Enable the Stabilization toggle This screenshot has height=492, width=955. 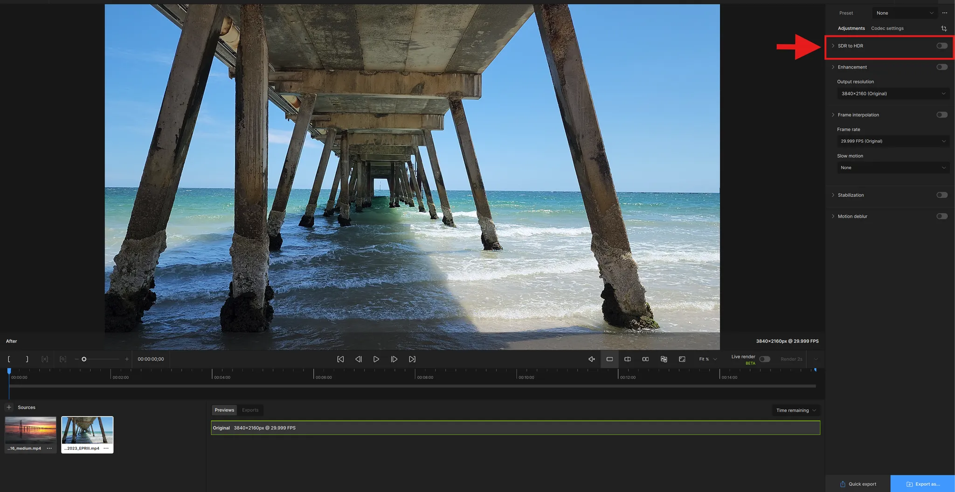click(942, 195)
